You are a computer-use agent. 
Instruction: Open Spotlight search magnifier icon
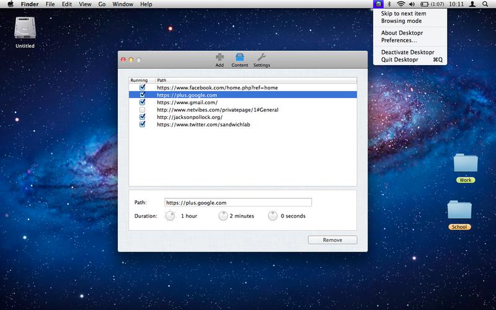tap(485, 4)
